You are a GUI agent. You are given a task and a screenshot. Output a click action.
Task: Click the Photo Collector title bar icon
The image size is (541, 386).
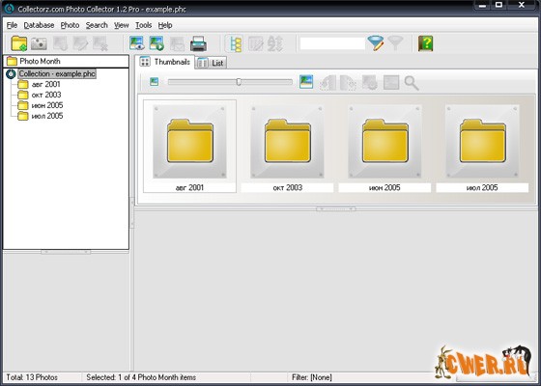coord(9,9)
